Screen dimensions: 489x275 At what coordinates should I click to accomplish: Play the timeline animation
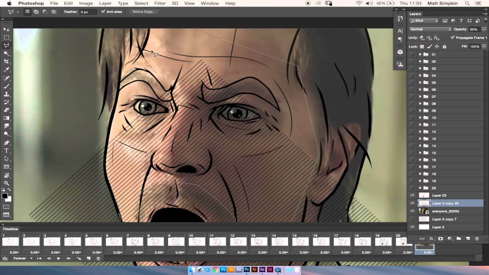point(58,259)
